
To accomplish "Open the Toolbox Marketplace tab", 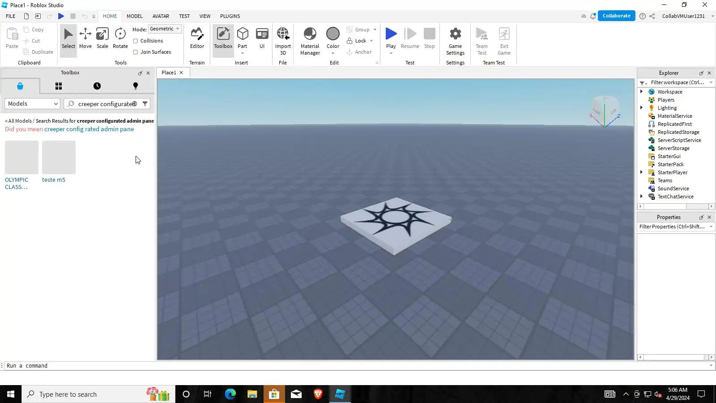I will tap(20, 86).
